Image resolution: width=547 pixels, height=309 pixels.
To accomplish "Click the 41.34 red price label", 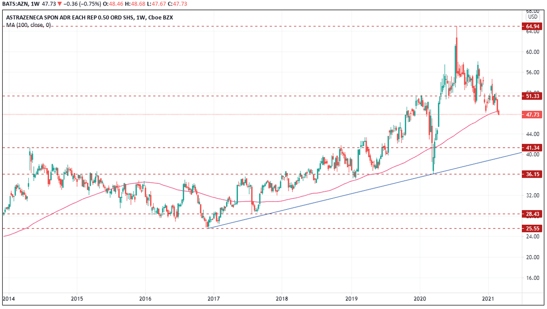I will click(532, 148).
